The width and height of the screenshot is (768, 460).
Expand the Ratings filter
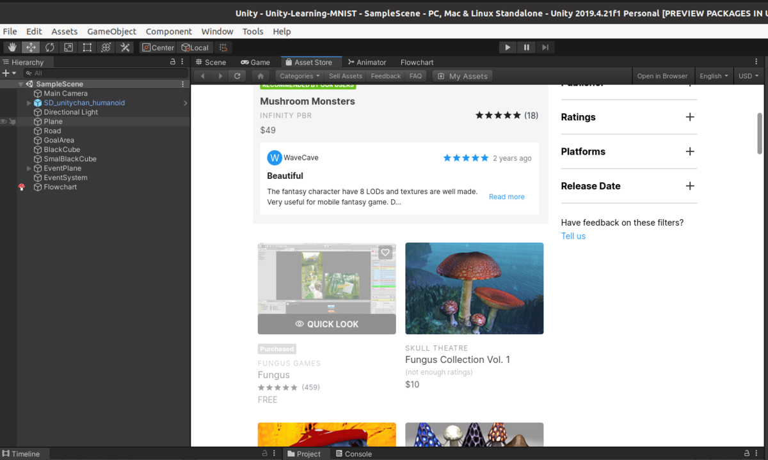click(690, 117)
